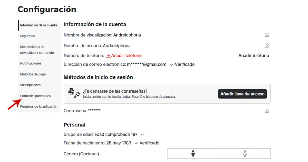Click the edit icon beside Nombre de usuario
Image resolution: width=308 pixels, height=162 pixels.
point(267,46)
